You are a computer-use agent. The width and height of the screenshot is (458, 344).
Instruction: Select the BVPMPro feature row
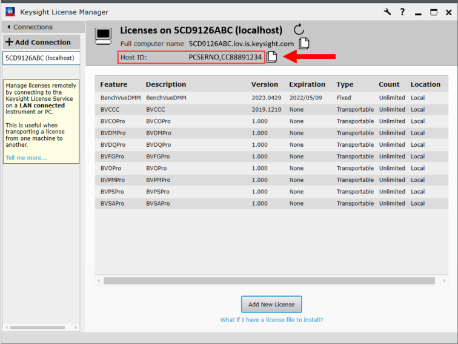pos(271,180)
